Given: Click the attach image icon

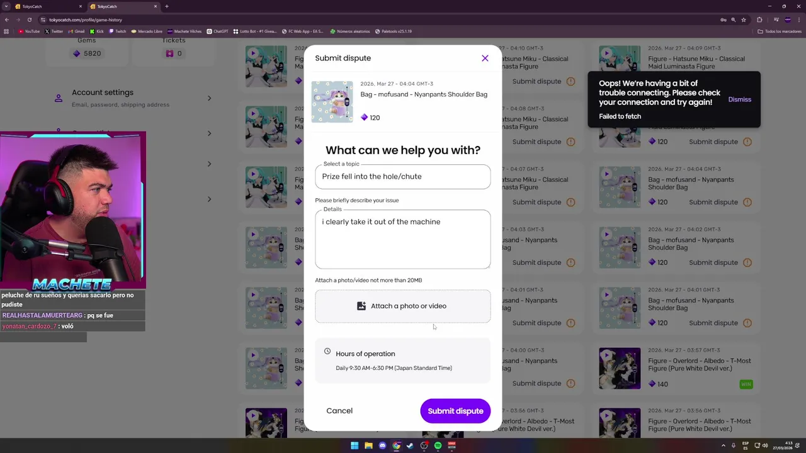Looking at the screenshot, I should (x=361, y=306).
